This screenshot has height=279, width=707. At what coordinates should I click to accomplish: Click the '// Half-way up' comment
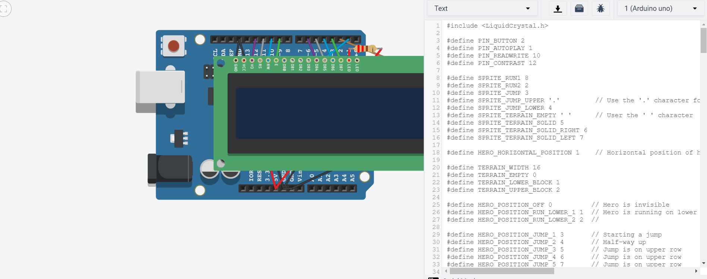click(619, 242)
